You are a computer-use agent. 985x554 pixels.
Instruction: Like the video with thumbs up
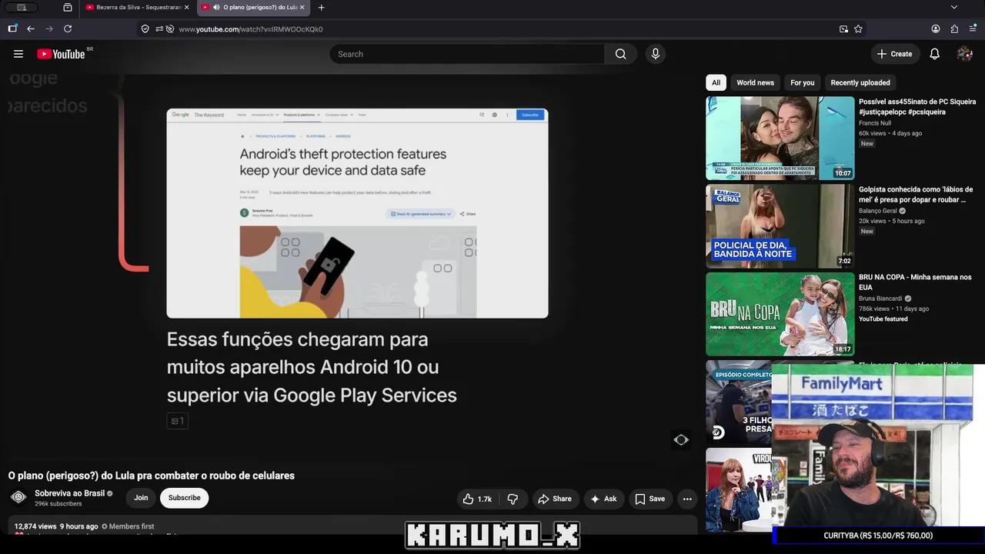pos(478,499)
